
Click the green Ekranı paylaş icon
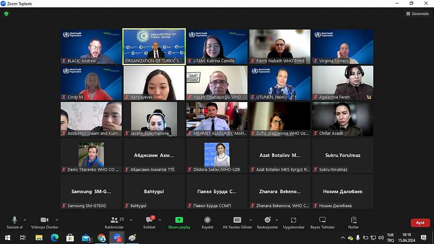point(179,220)
